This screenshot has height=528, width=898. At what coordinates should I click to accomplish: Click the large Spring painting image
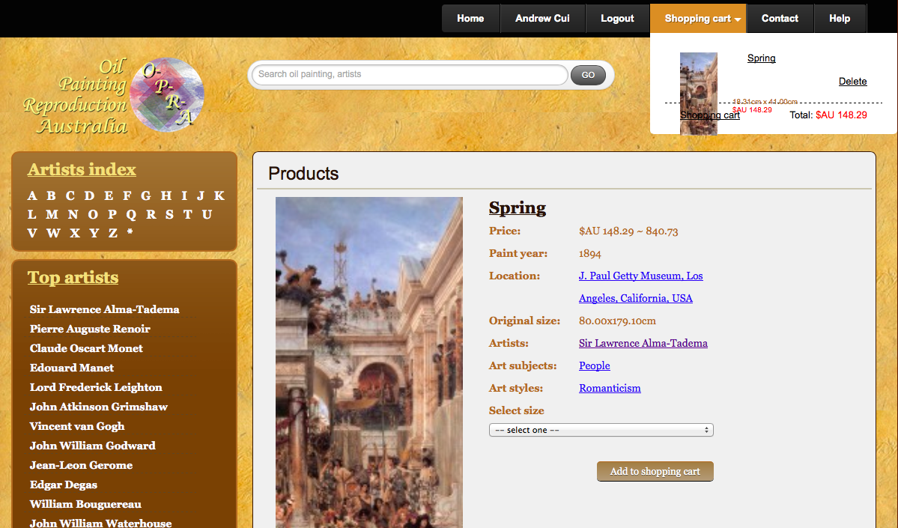pyautogui.click(x=368, y=362)
